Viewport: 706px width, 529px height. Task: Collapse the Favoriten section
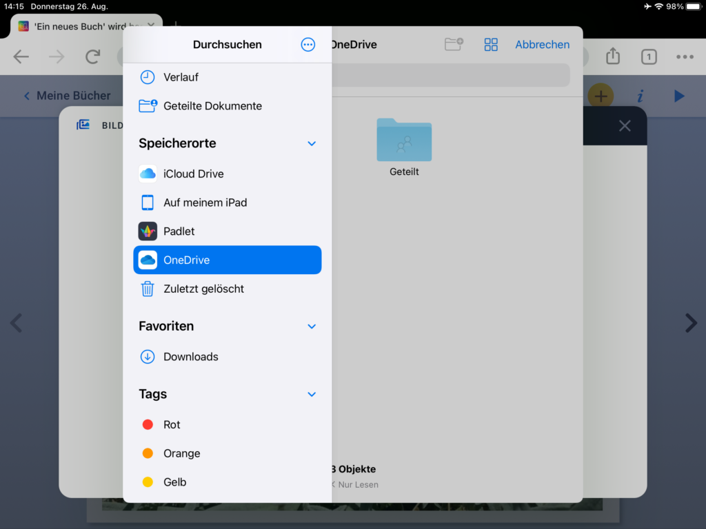tap(312, 326)
